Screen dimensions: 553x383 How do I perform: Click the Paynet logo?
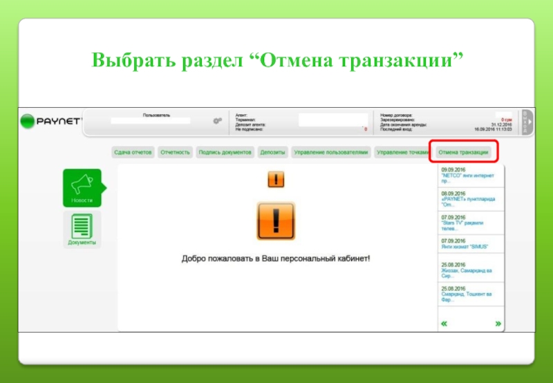click(x=50, y=121)
